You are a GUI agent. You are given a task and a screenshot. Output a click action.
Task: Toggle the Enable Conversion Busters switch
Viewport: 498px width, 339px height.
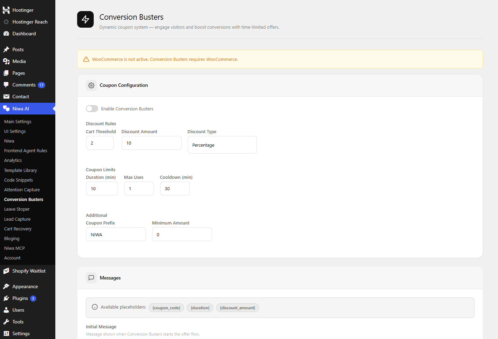point(92,109)
